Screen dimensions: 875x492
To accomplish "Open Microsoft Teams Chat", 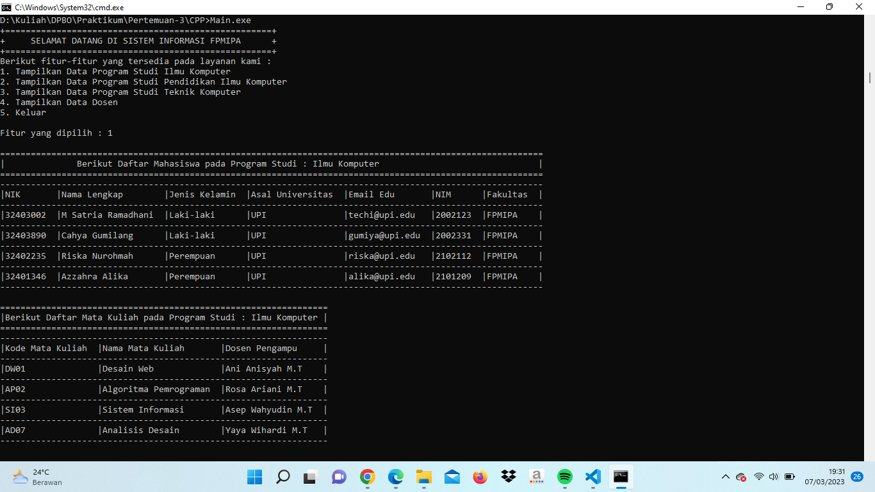I will 339,477.
